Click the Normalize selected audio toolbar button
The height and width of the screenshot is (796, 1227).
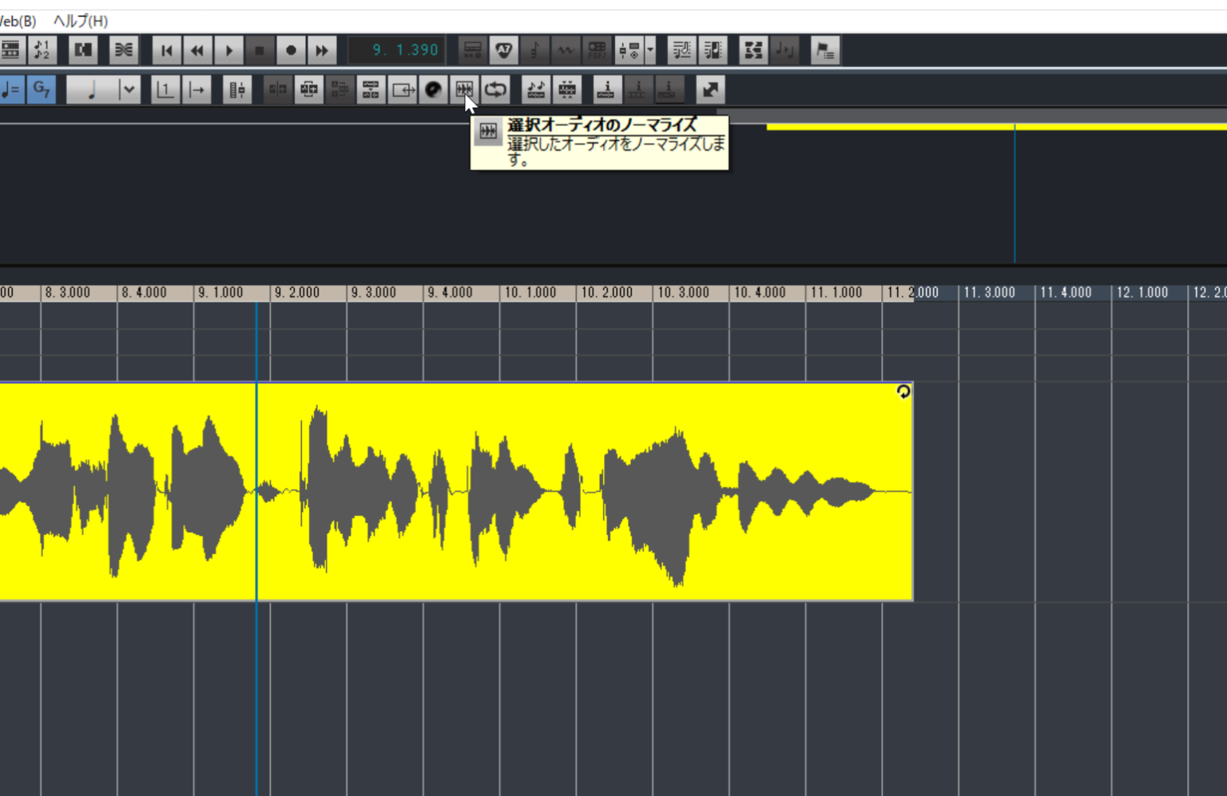pyautogui.click(x=463, y=89)
